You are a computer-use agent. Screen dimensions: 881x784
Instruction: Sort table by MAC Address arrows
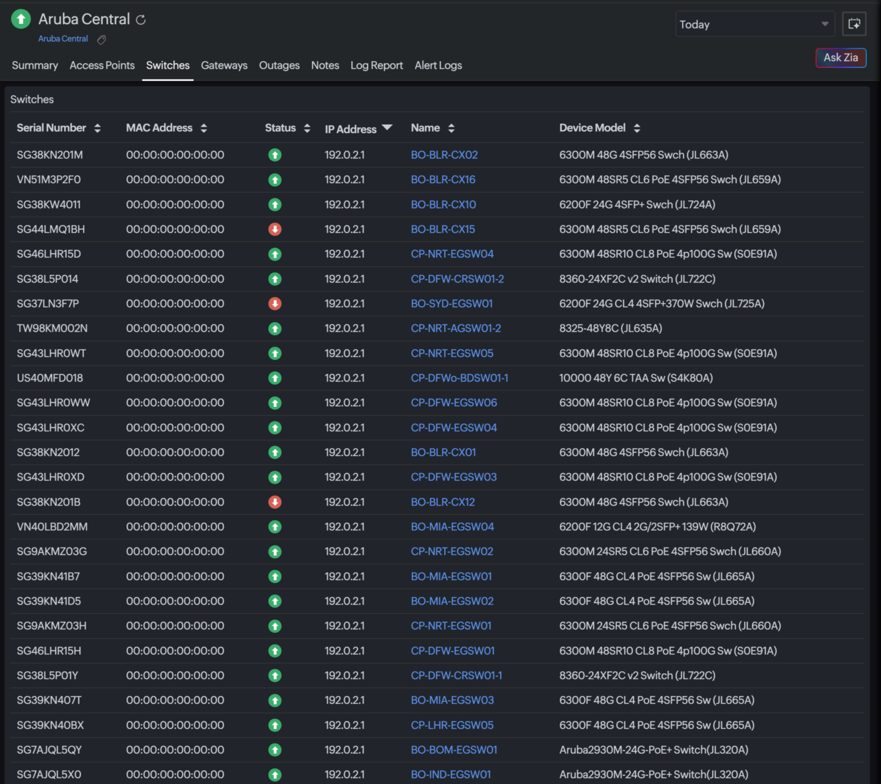pyautogui.click(x=204, y=128)
